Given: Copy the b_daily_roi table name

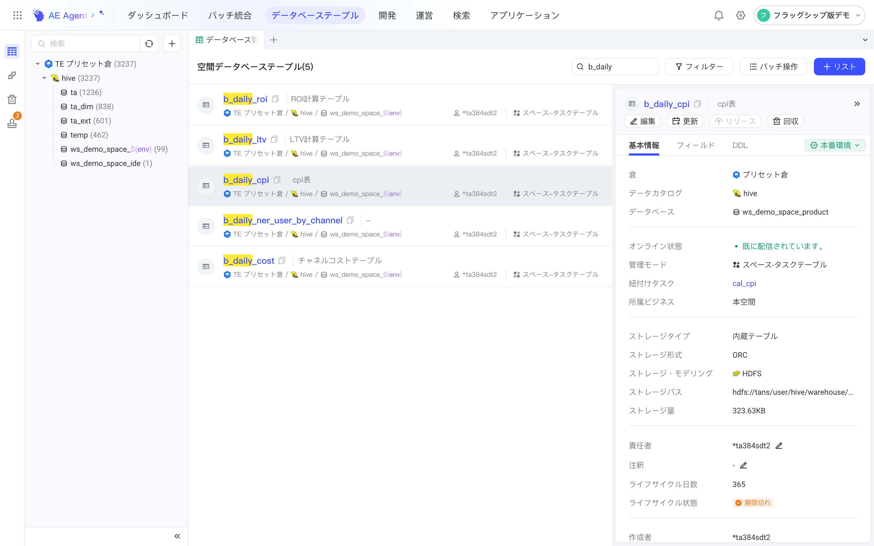Looking at the screenshot, I should (x=275, y=99).
